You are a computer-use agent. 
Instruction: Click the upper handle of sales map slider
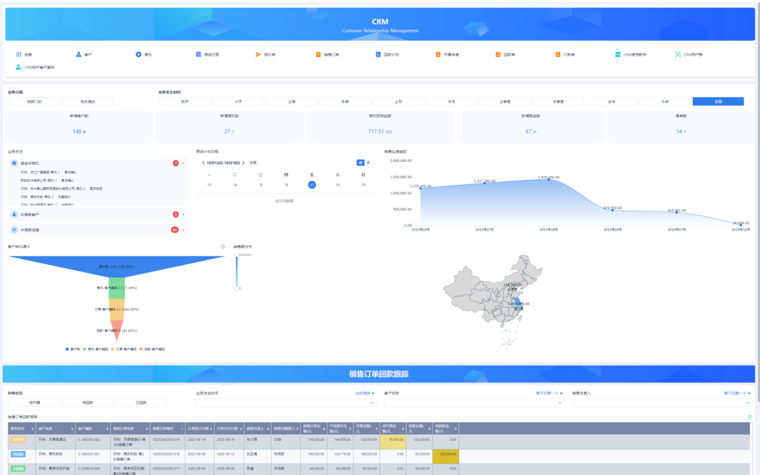pos(237,255)
